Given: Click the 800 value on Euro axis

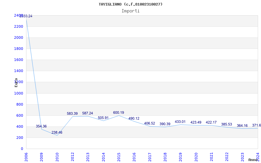Looking at the screenshot, I should pyautogui.click(x=20, y=104).
